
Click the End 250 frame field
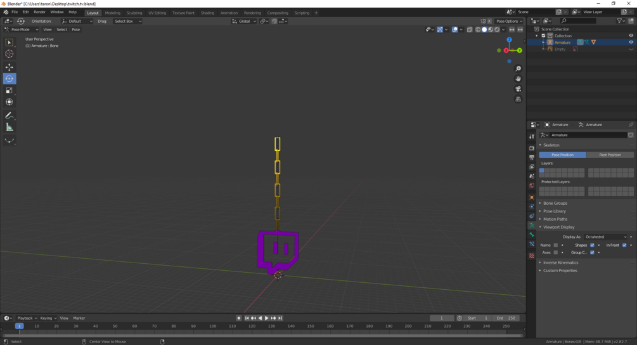(506, 318)
